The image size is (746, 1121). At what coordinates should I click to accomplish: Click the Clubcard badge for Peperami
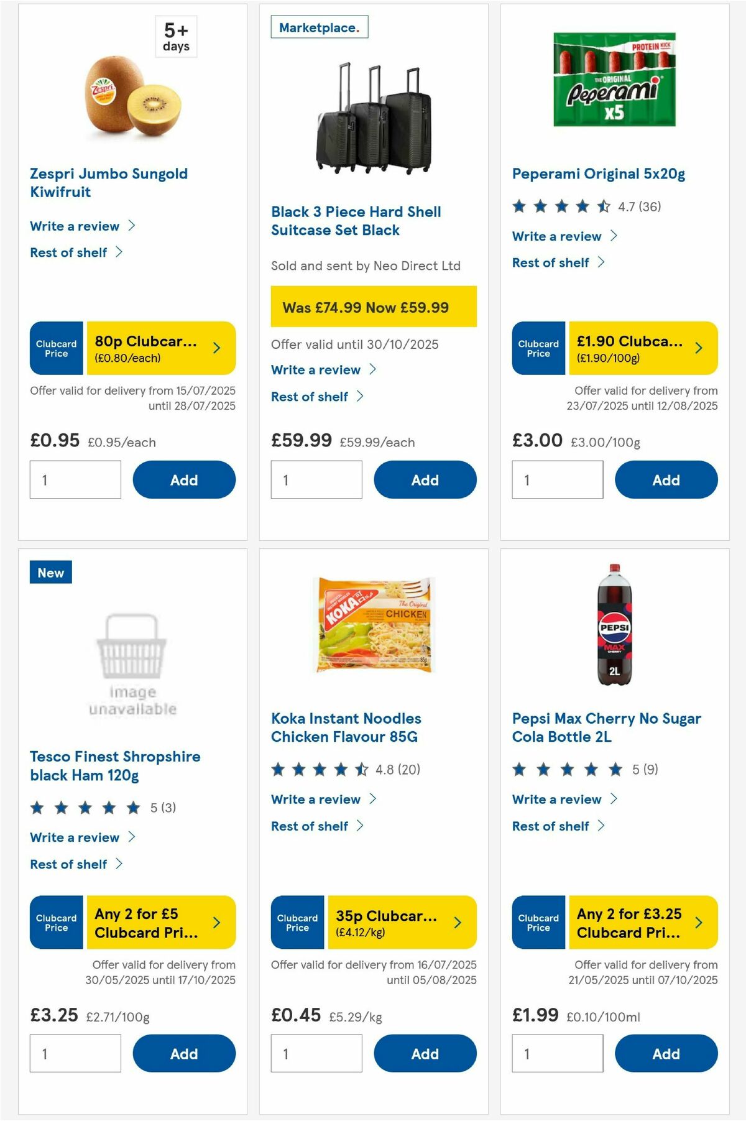pyautogui.click(x=538, y=348)
